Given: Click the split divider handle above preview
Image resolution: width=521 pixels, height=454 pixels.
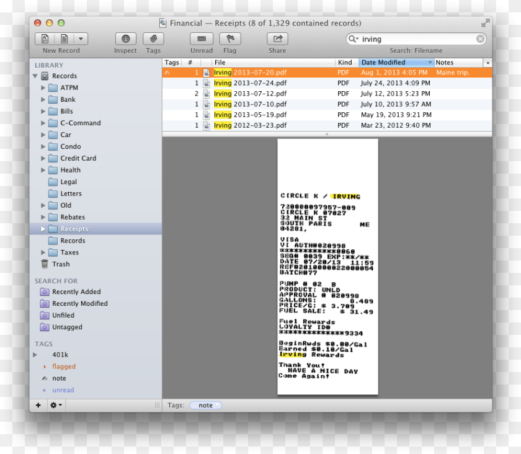Looking at the screenshot, I should tap(327, 134).
